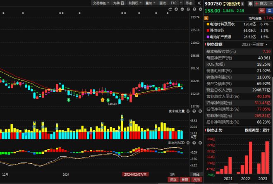Click the 保存 save button
Screen dimensions: 273x184
[x=173, y=179]
